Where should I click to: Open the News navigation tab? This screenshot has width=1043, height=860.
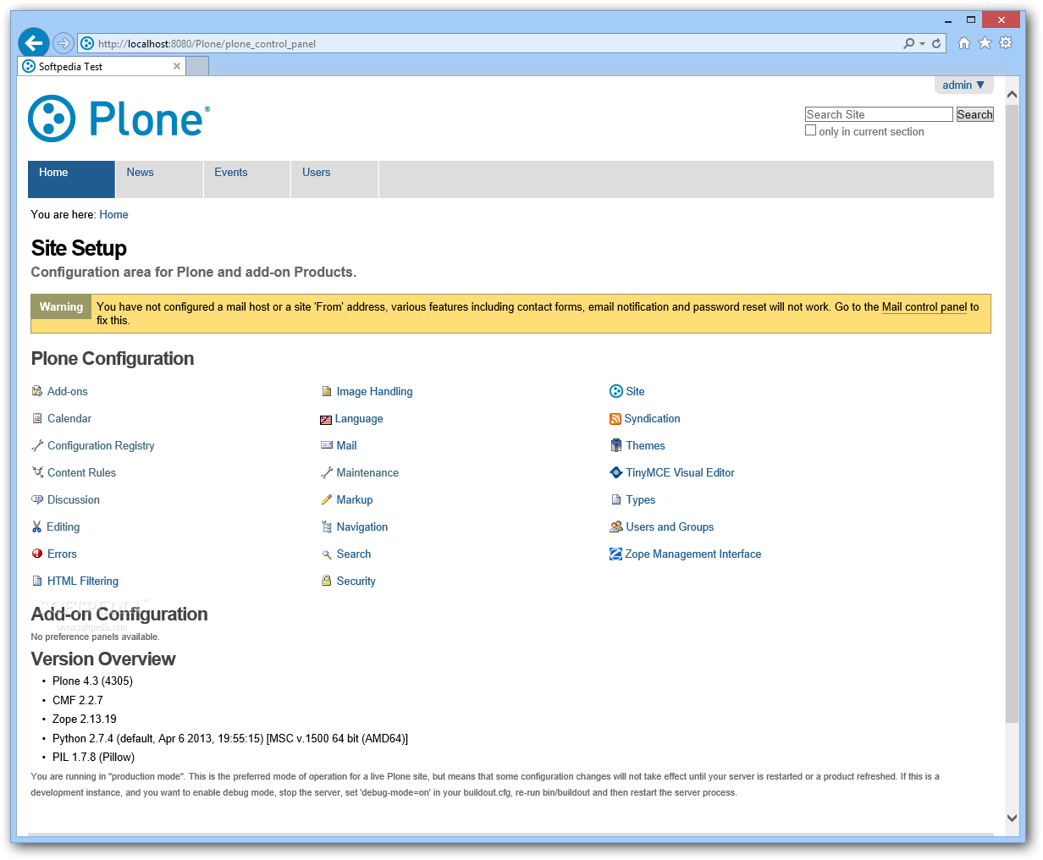pos(159,179)
